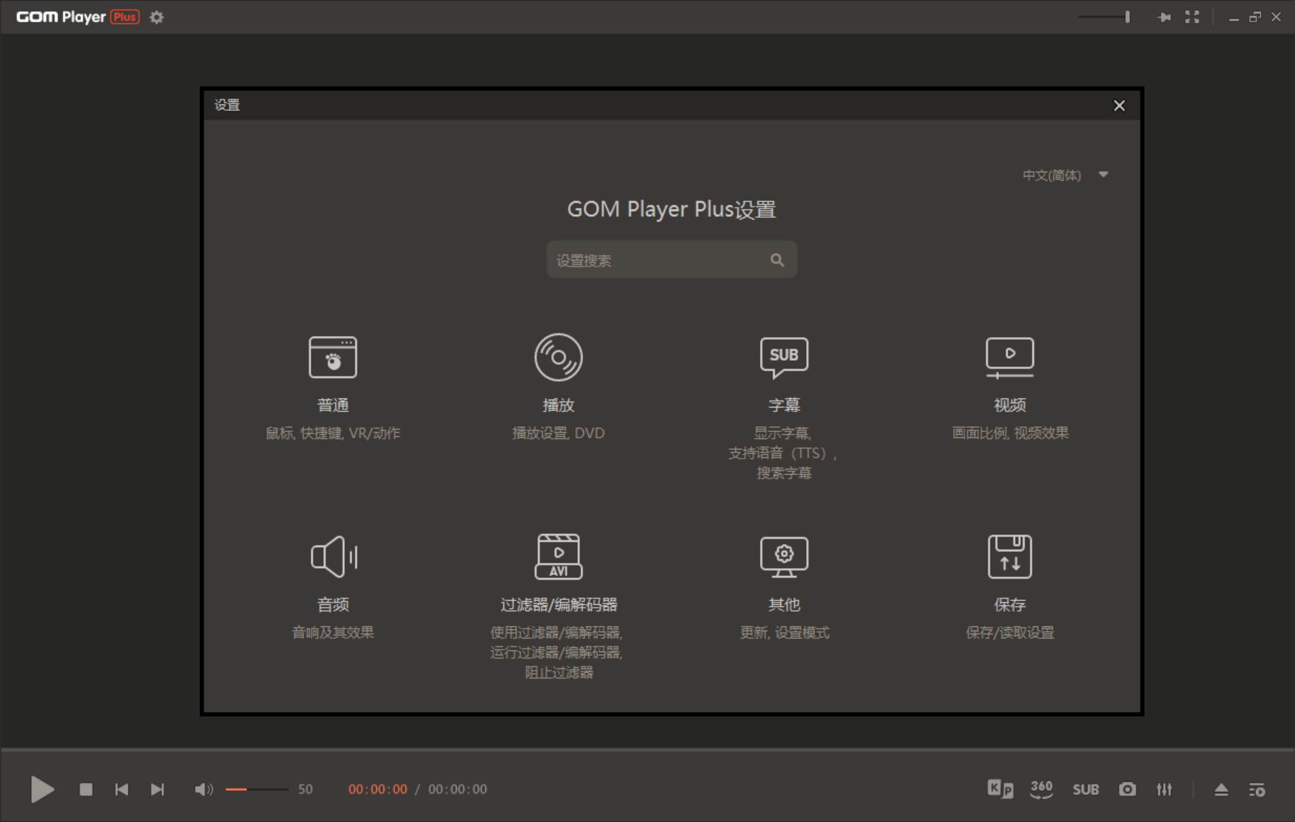This screenshot has width=1295, height=822.
Task: Click the 音响及其效果 description
Action: tap(333, 632)
